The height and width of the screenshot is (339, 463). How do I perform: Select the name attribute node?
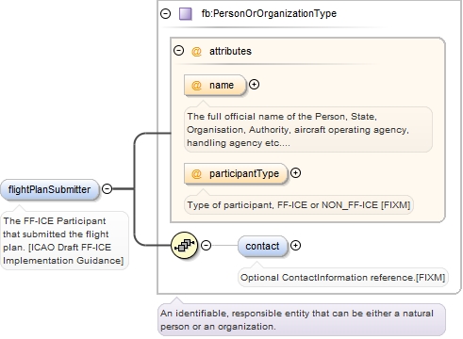pyautogui.click(x=215, y=85)
